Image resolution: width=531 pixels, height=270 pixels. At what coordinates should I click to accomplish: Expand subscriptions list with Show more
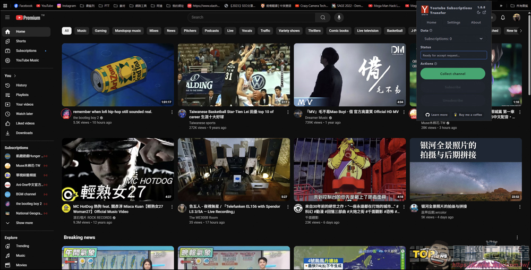click(x=26, y=223)
